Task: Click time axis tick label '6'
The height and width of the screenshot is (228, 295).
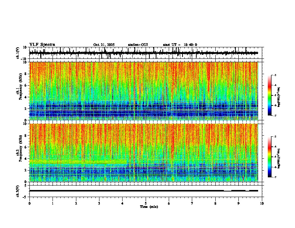Action: point(169,203)
